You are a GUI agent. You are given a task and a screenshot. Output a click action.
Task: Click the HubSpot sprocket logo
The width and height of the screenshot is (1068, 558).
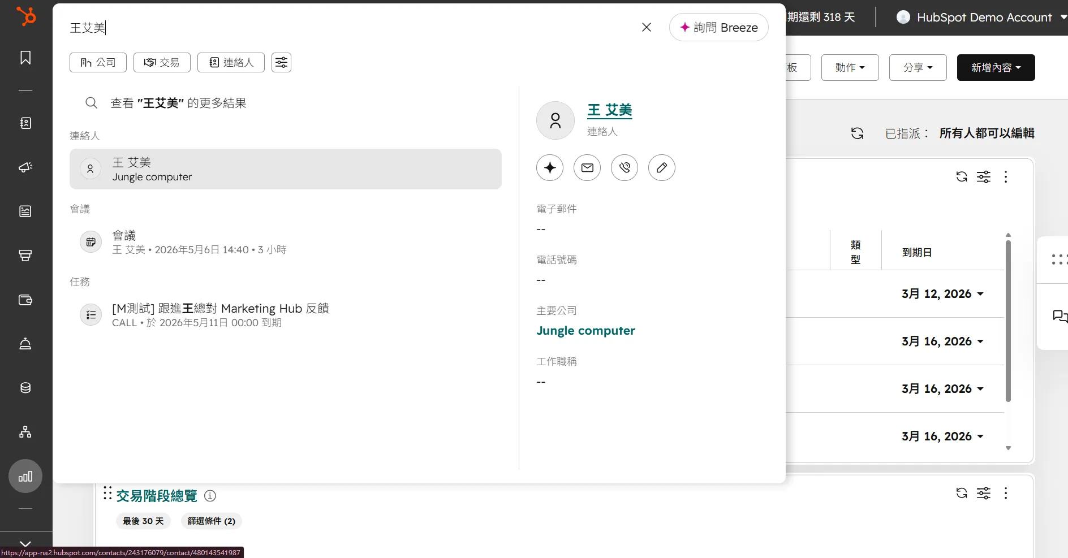26,16
